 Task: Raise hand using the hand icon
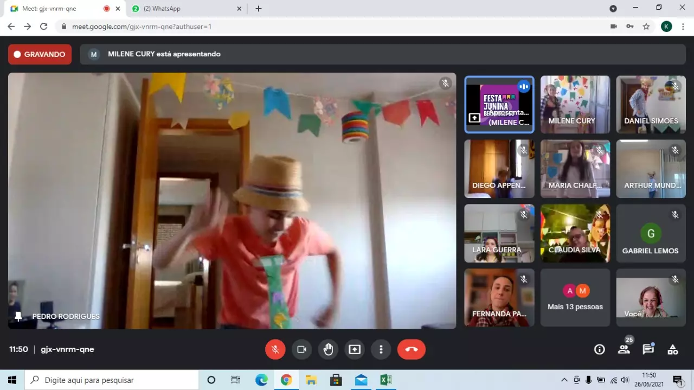click(x=328, y=349)
